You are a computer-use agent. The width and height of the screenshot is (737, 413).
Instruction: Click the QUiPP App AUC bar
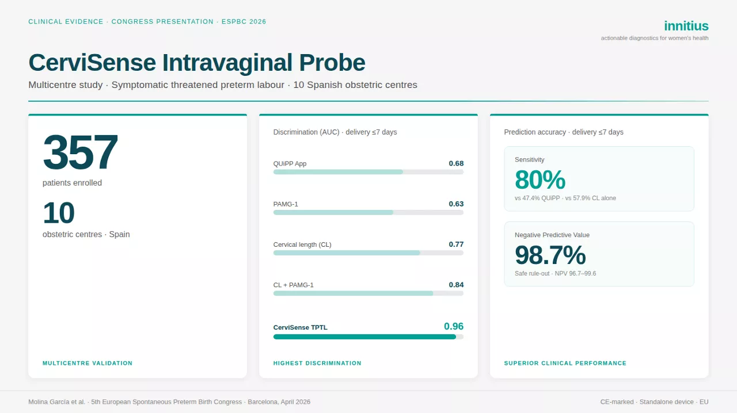(368, 172)
